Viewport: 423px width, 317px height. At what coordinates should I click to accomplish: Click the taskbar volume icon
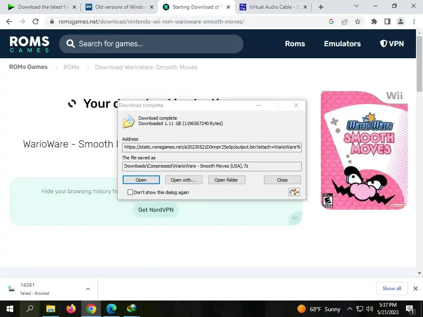370,309
